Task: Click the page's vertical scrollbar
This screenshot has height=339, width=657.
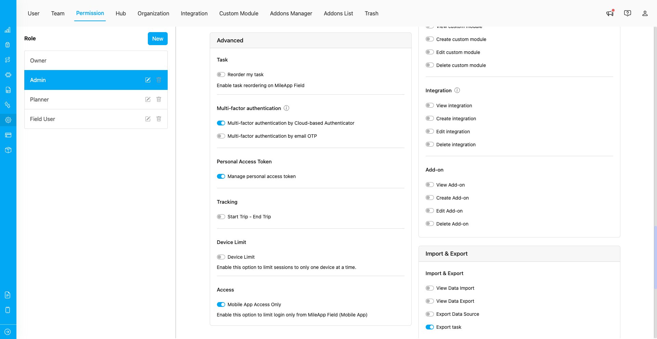Action: pyautogui.click(x=655, y=258)
